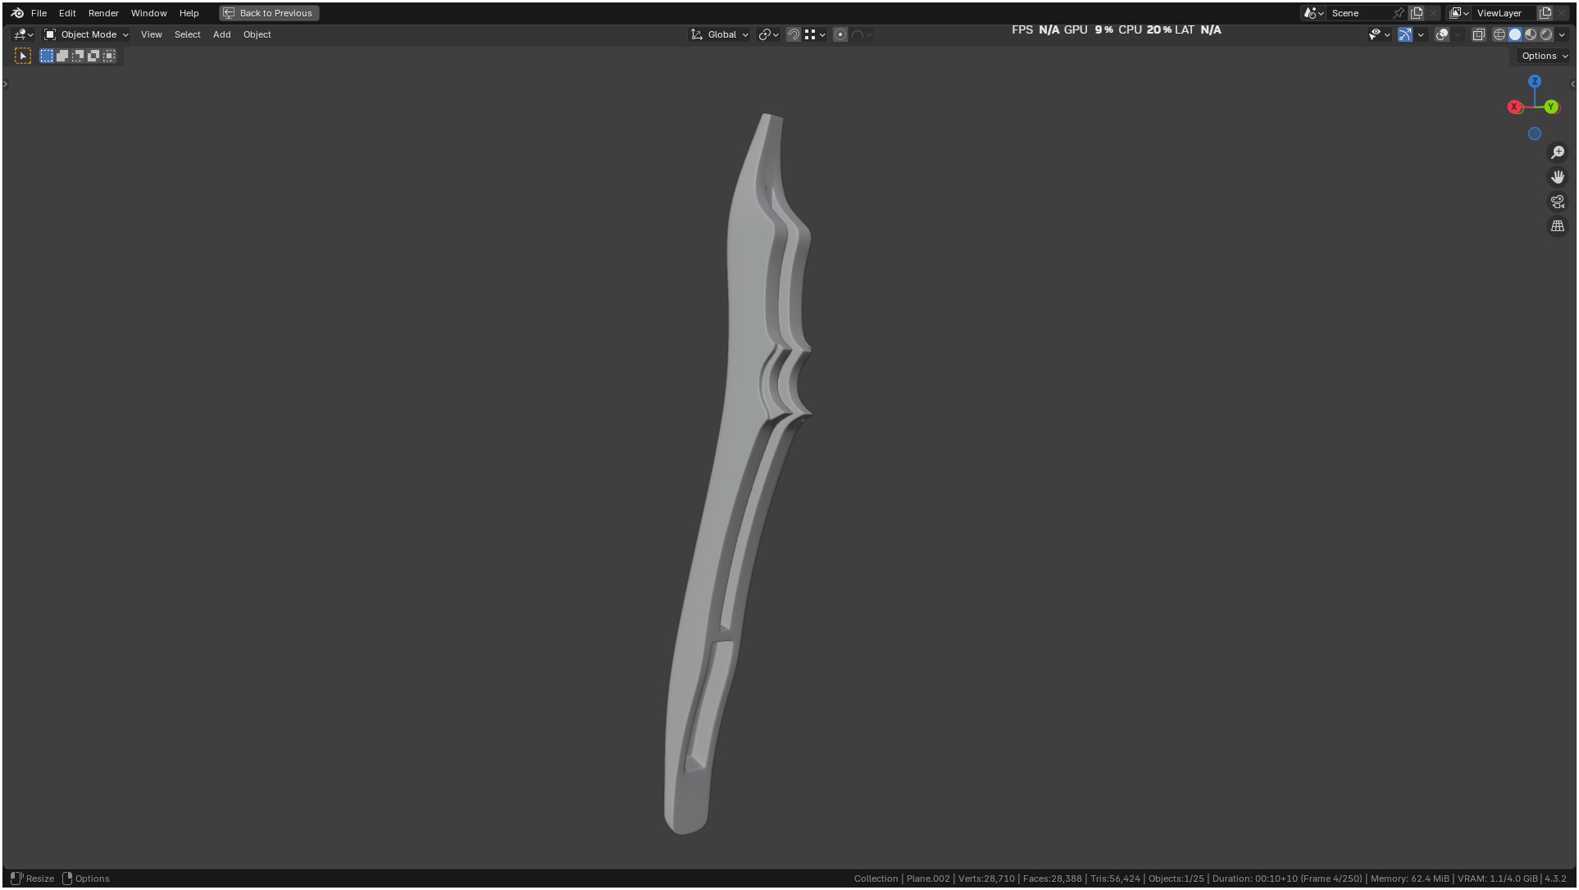
Task: Toggle proportional editing
Action: (840, 34)
